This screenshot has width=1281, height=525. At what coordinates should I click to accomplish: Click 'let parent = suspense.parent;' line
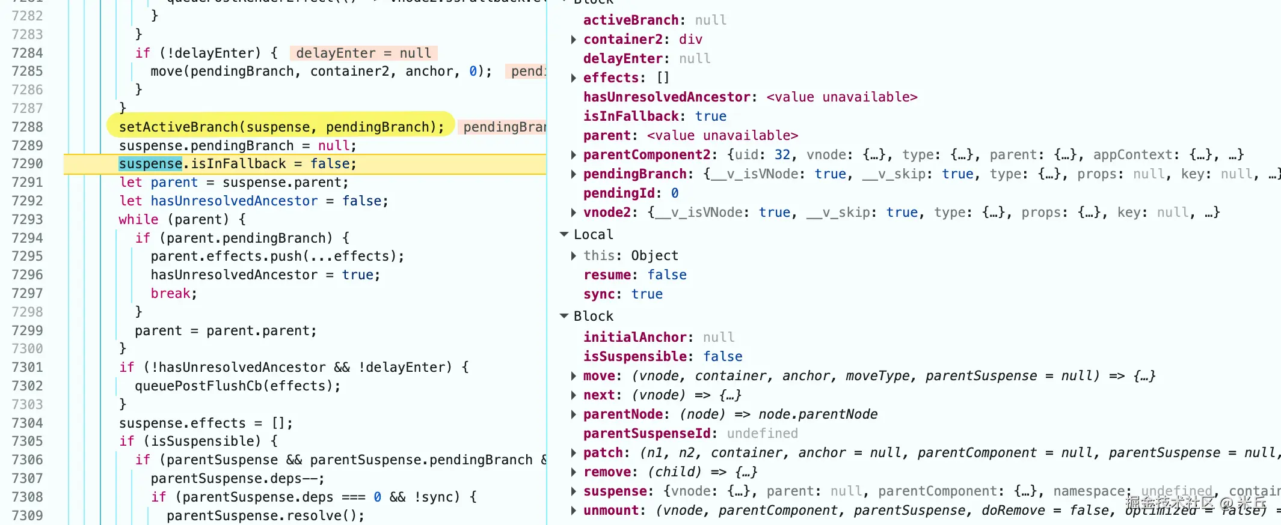(x=233, y=182)
